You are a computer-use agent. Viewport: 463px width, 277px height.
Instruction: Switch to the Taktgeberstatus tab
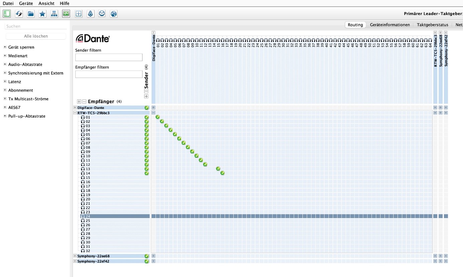[x=433, y=25]
